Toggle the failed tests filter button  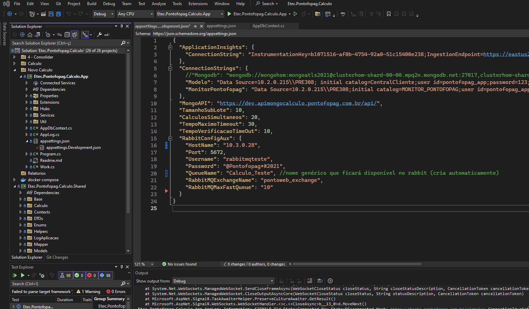point(92,275)
